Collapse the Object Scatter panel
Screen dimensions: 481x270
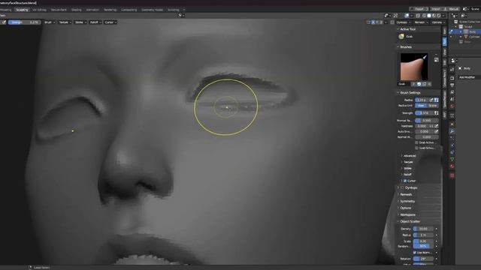click(x=410, y=221)
